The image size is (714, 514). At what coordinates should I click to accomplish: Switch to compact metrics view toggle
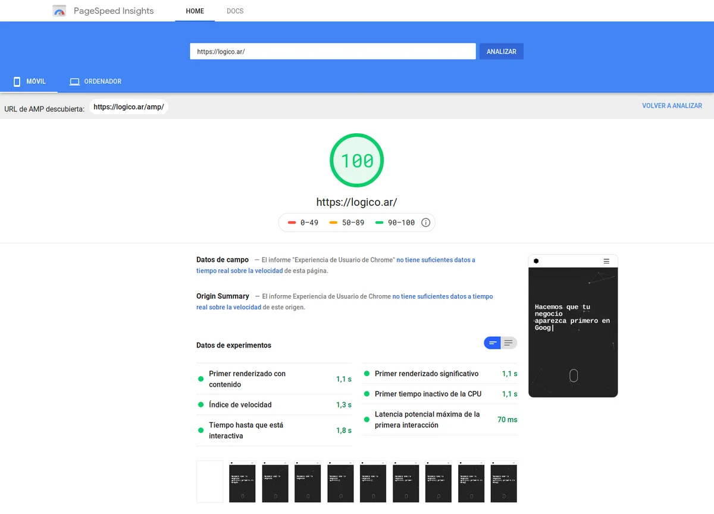pyautogui.click(x=493, y=343)
